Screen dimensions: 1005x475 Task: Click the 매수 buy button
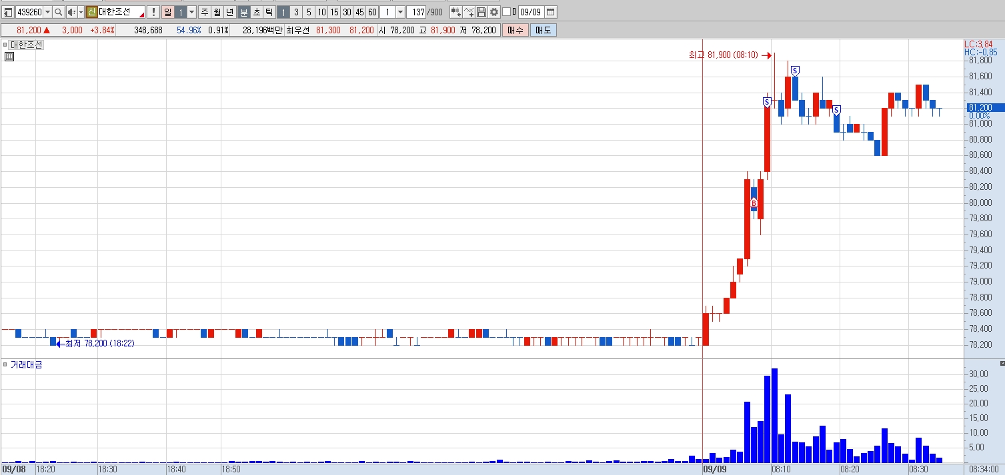[516, 30]
